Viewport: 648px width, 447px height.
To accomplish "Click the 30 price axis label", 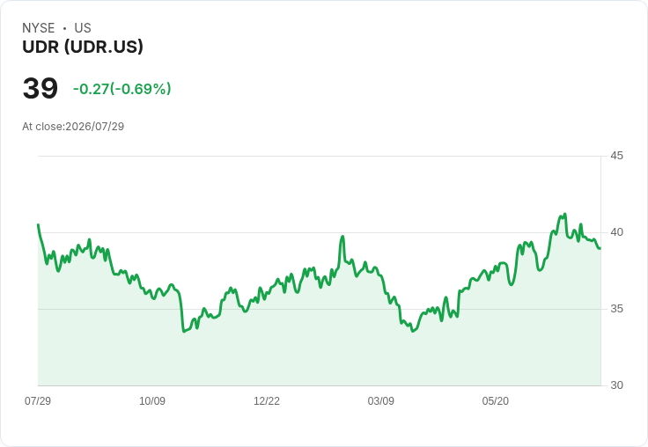I will (616, 385).
